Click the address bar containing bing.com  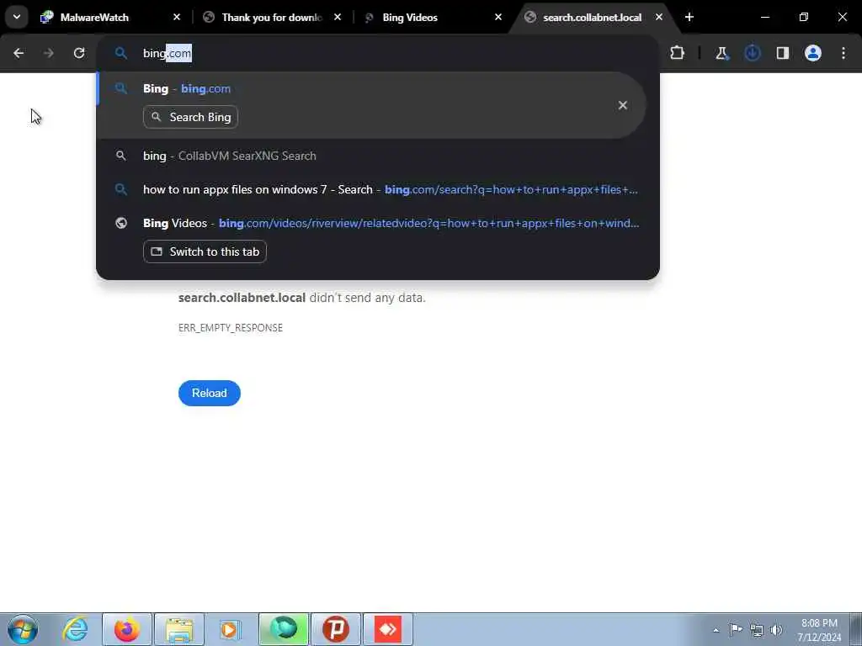pos(378,53)
